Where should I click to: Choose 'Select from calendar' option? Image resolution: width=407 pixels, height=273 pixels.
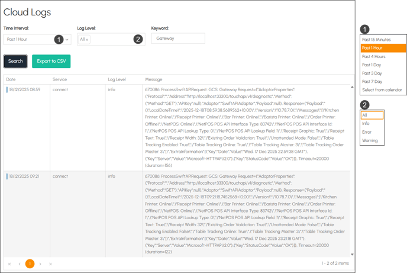pos(383,90)
